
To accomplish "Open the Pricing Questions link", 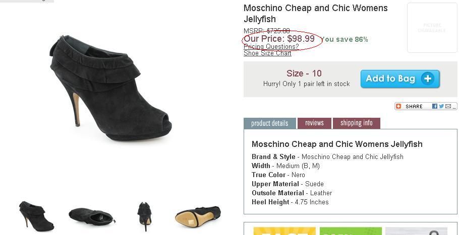I will pos(271,47).
